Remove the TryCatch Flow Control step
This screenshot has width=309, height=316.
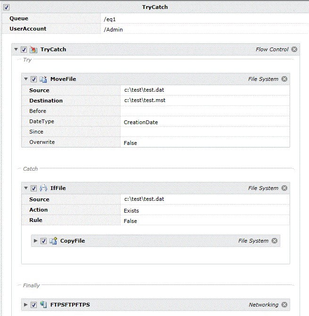click(x=294, y=49)
